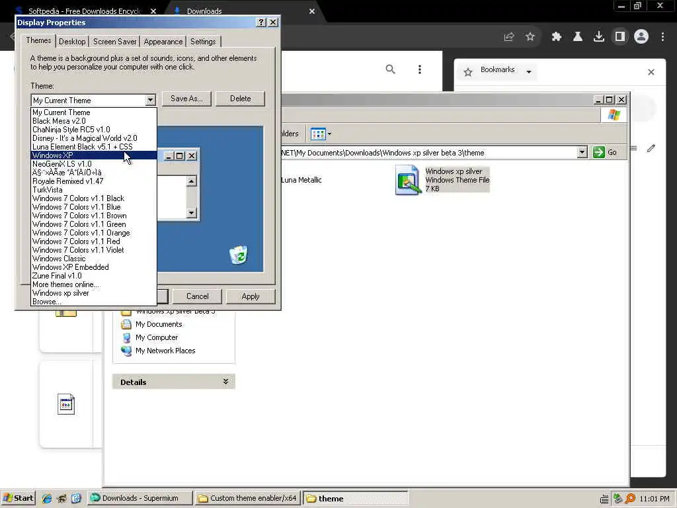The height and width of the screenshot is (508, 677).
Task: Choose Windows XP Embedded theme
Action: click(x=94, y=267)
